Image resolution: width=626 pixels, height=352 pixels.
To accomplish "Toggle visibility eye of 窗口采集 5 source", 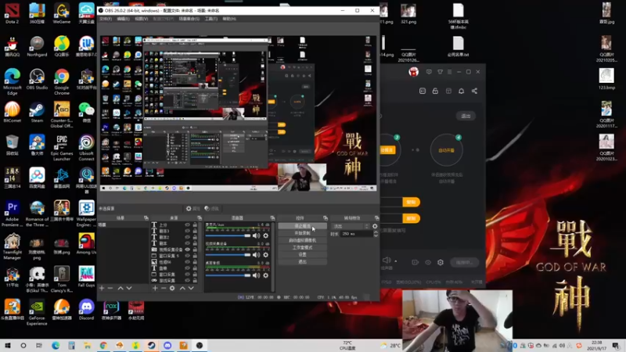I will tap(187, 256).
